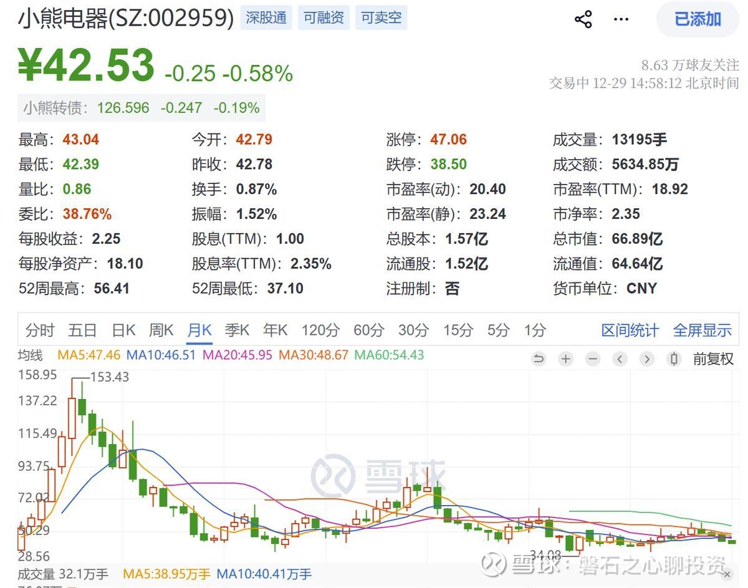Click the volume MA10:40.41万手 label

click(264, 574)
